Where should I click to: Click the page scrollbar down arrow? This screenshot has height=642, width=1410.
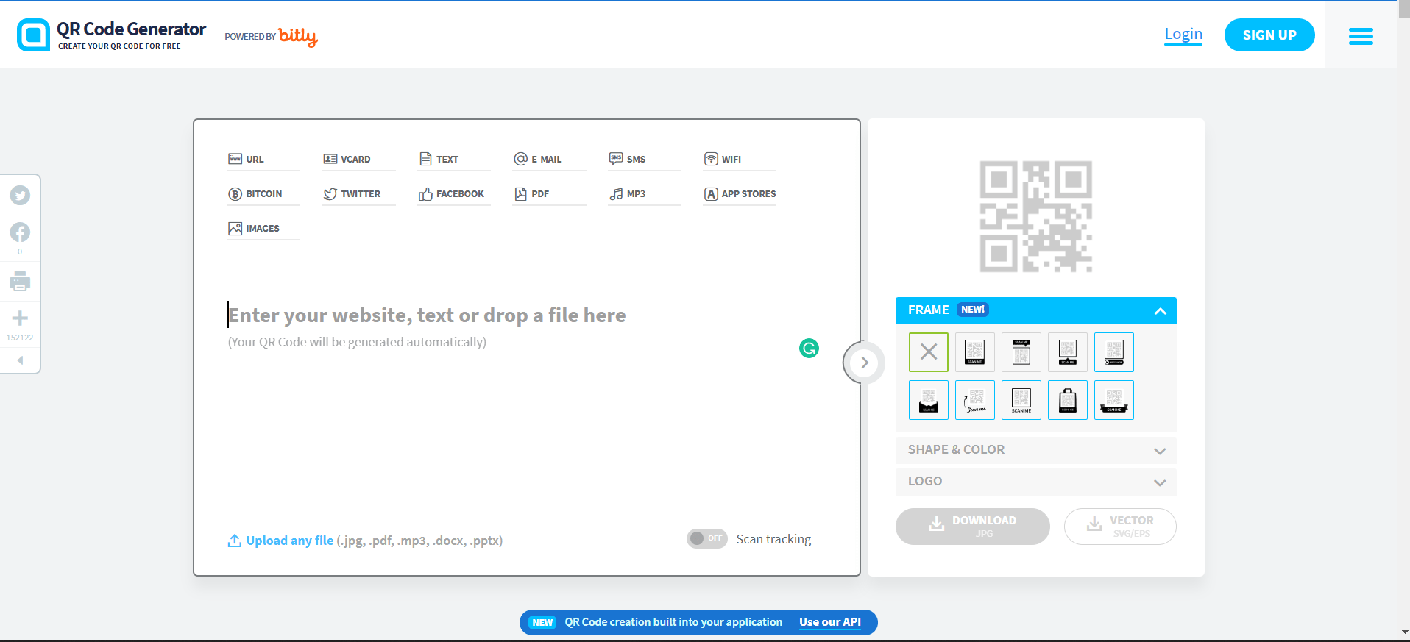click(1403, 632)
